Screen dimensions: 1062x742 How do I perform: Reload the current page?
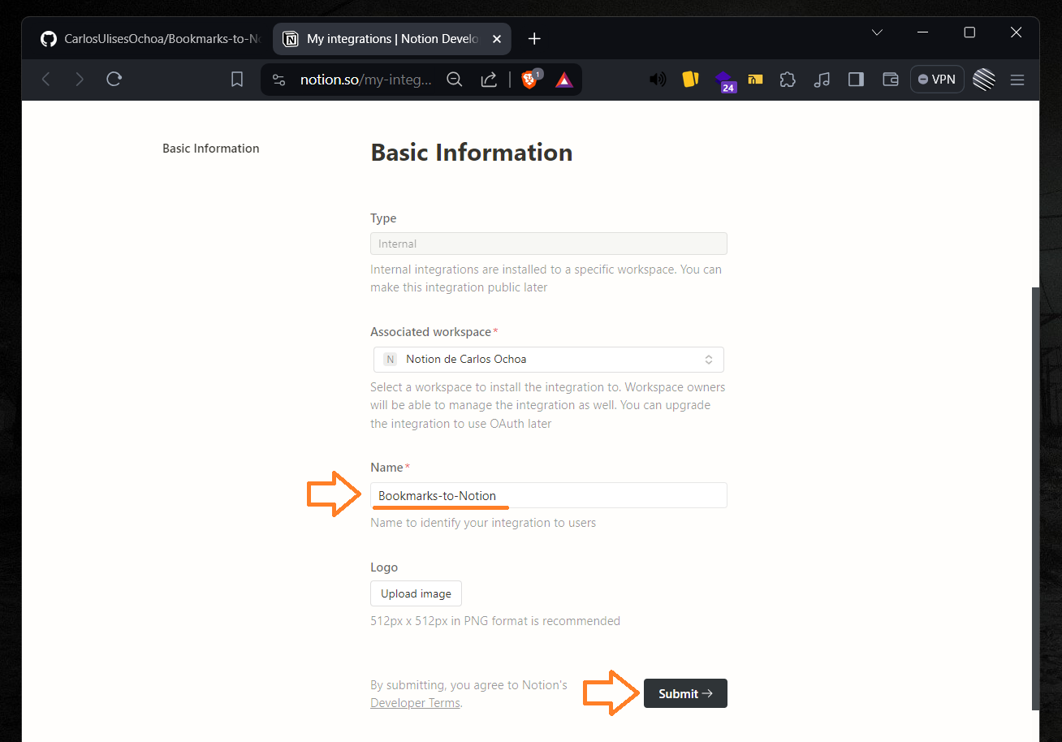click(x=114, y=80)
